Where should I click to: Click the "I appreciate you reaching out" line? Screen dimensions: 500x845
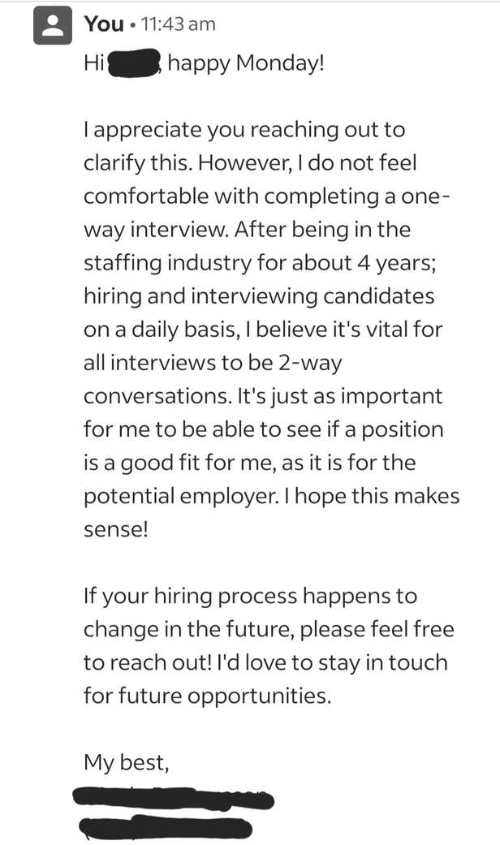click(244, 130)
